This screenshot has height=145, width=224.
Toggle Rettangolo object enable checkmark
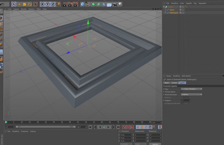click(x=183, y=13)
